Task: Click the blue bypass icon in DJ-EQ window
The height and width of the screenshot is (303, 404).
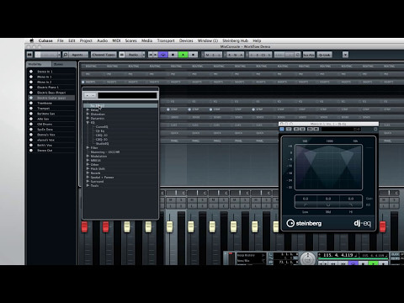Action: [x=282, y=129]
